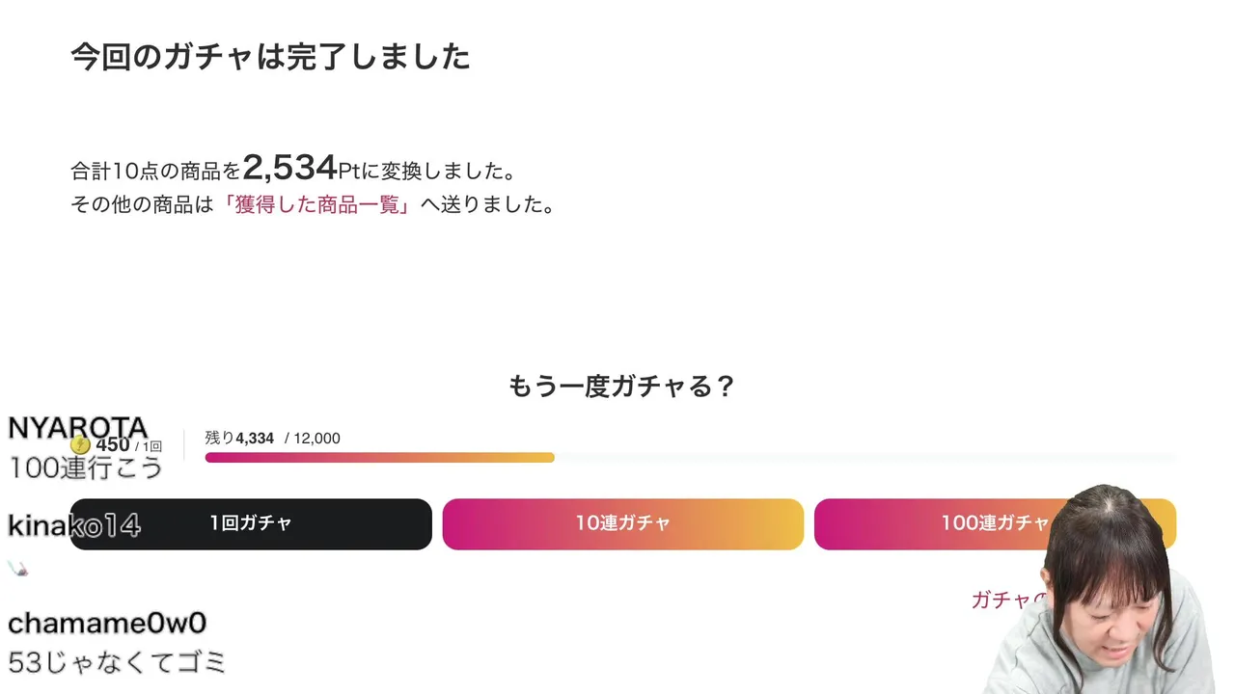Click the 100連行こう chat message

[x=85, y=468]
